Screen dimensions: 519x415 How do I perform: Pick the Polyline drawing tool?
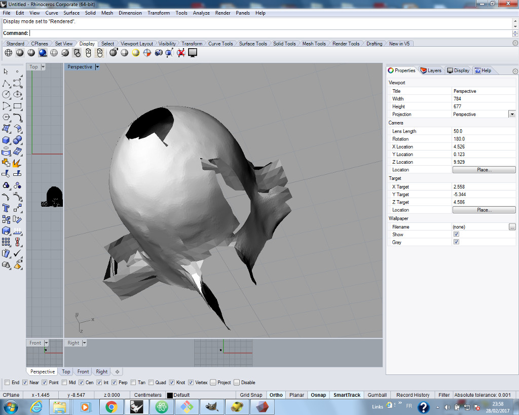pos(6,83)
